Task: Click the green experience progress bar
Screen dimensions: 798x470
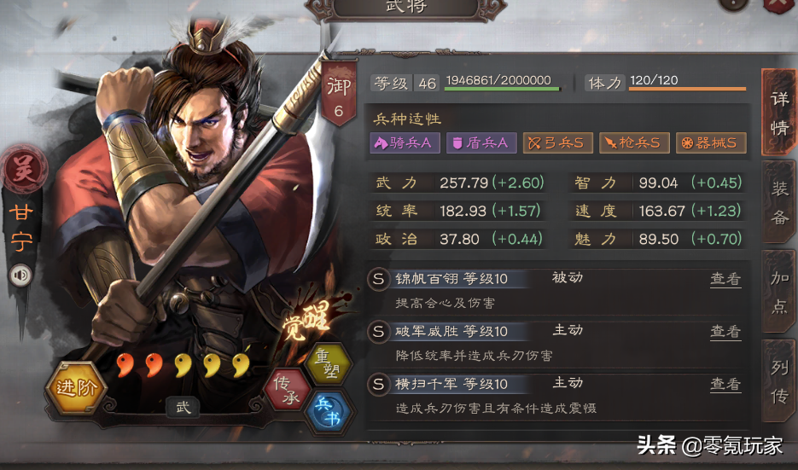Action: pyautogui.click(x=503, y=89)
